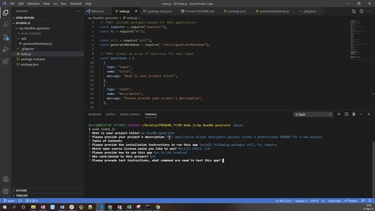This screenshot has width=375, height=211.
Task: Switch to Visual Studio Code taskbar icon
Action: pos(100,207)
